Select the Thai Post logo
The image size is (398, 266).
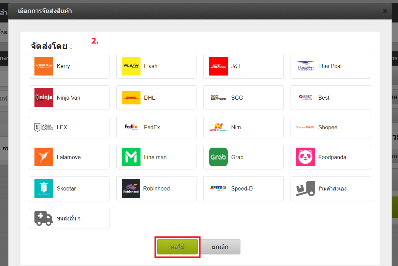coord(305,66)
